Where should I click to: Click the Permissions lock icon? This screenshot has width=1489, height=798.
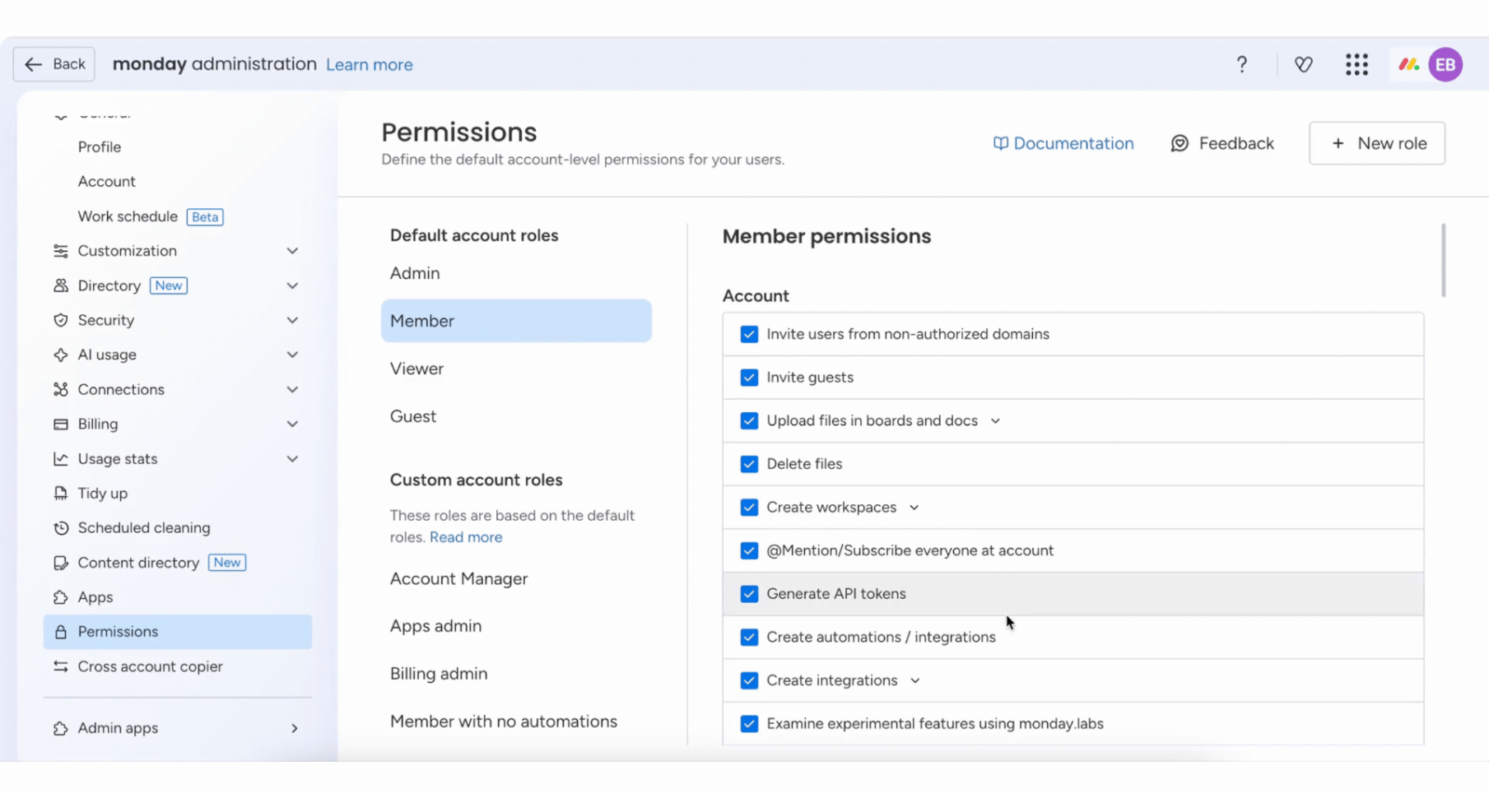tap(61, 632)
